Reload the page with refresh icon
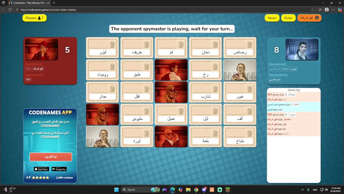 [10, 10]
